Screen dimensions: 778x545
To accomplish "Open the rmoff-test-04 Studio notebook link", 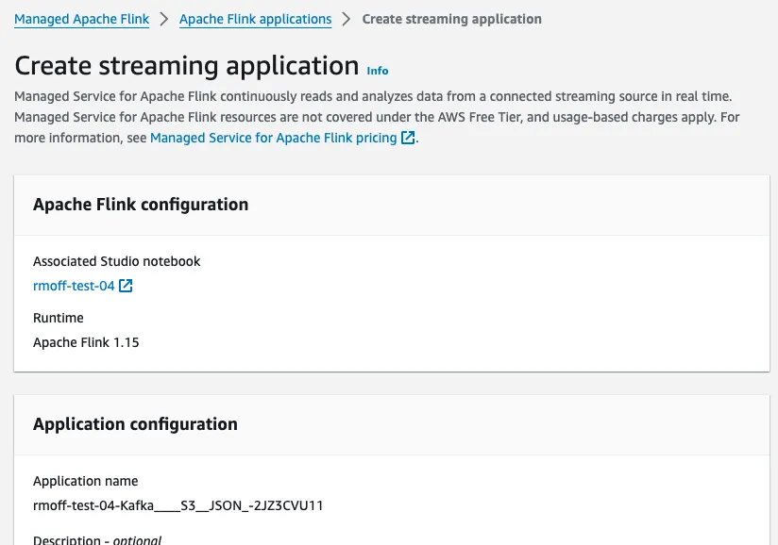I will (x=74, y=286).
